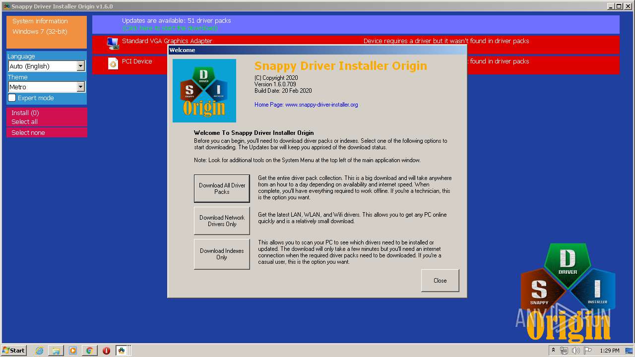
Task: Open the Windows Start menu
Action: [x=13, y=351]
